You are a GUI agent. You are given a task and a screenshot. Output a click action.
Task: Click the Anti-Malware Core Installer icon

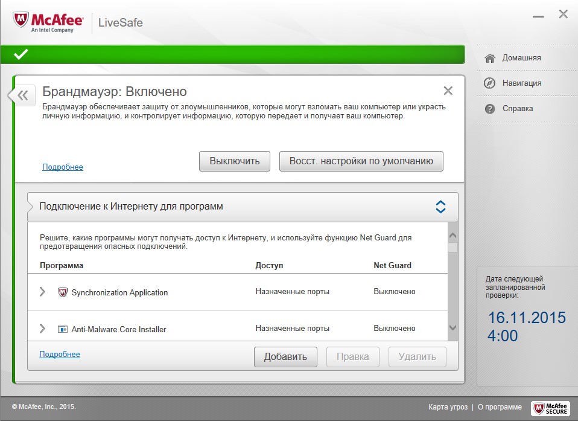63,329
